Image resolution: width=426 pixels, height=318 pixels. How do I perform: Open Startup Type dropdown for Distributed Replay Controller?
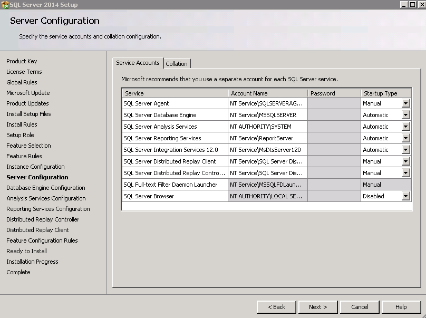pos(405,173)
